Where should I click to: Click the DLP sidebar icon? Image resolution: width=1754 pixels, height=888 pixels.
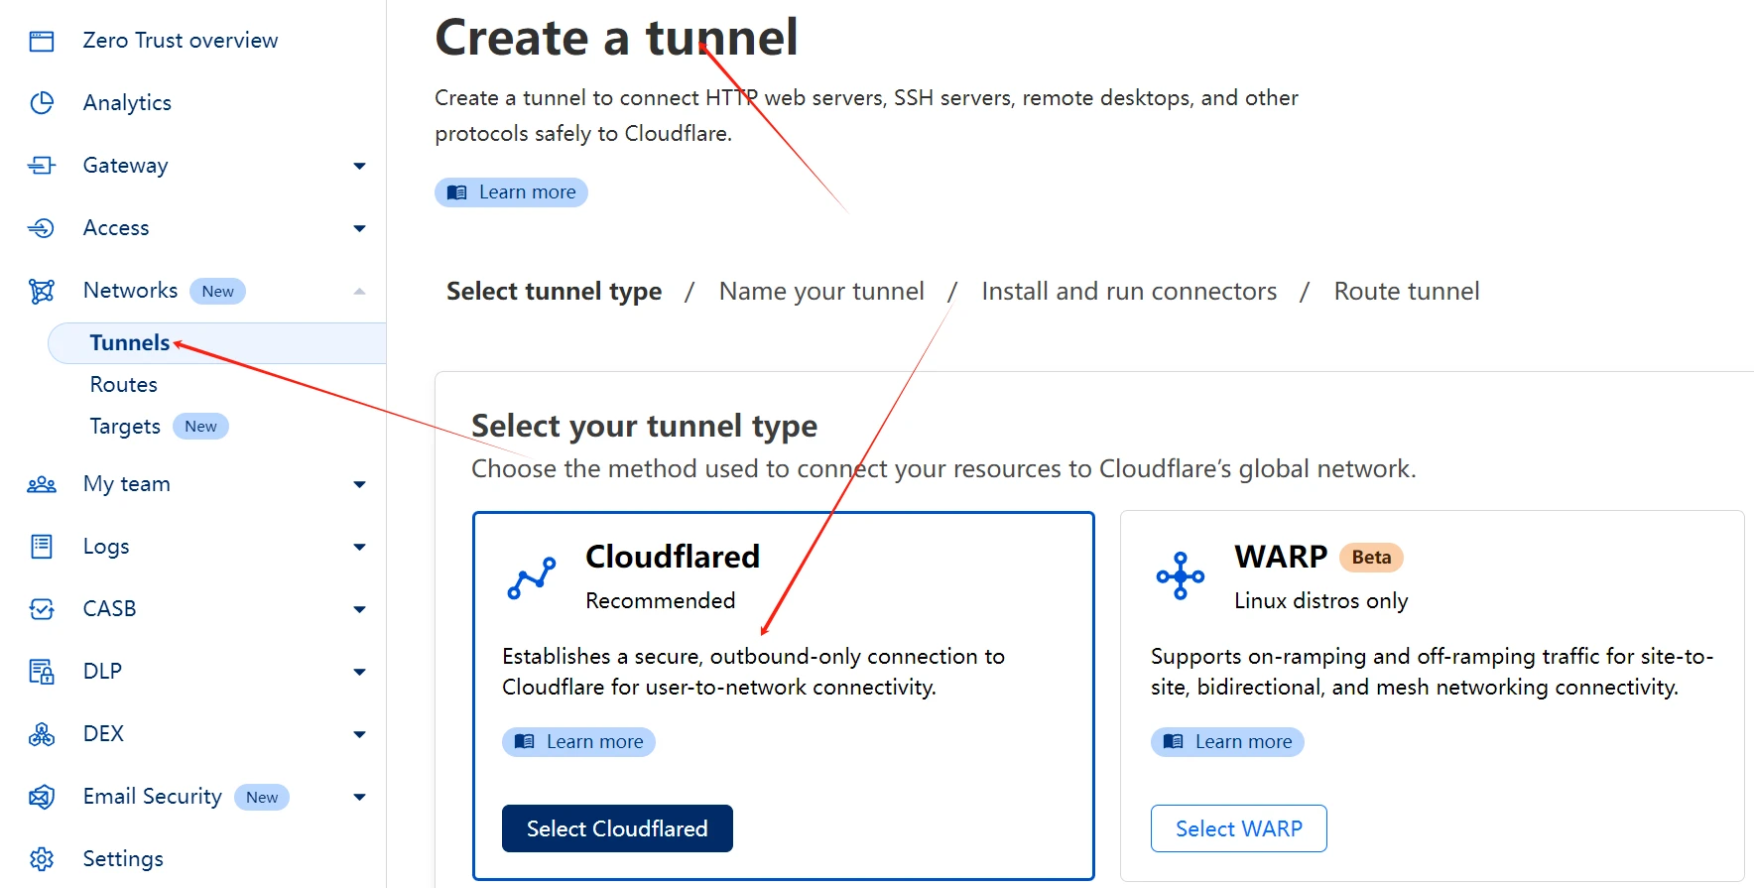(42, 672)
